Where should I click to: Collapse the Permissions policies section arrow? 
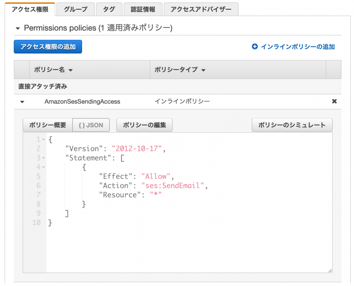coord(18,28)
